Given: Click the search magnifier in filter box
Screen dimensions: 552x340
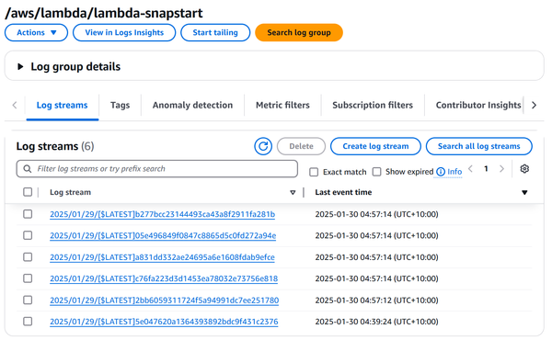Looking at the screenshot, I should (27, 169).
